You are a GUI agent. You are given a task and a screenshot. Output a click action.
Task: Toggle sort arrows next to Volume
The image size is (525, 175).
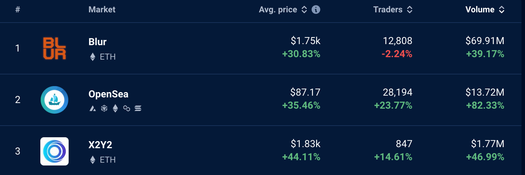(501, 10)
